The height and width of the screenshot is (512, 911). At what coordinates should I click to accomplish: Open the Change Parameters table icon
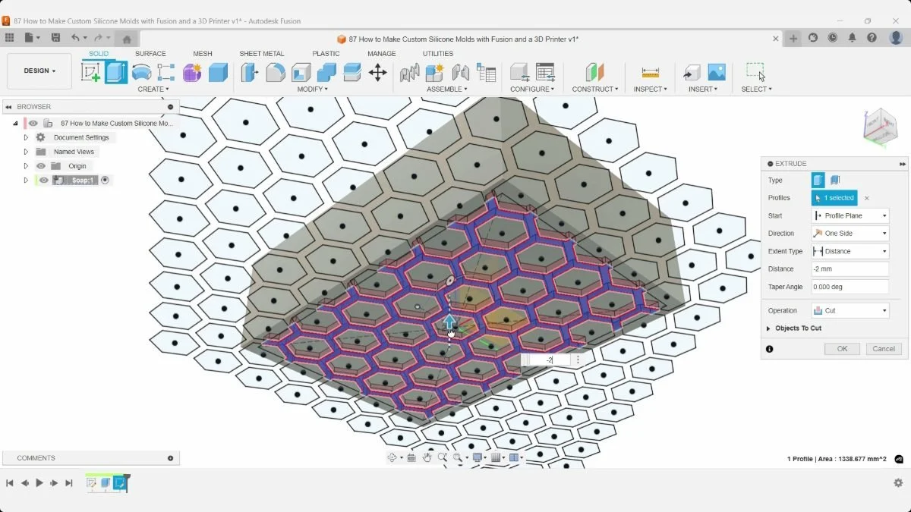545,72
